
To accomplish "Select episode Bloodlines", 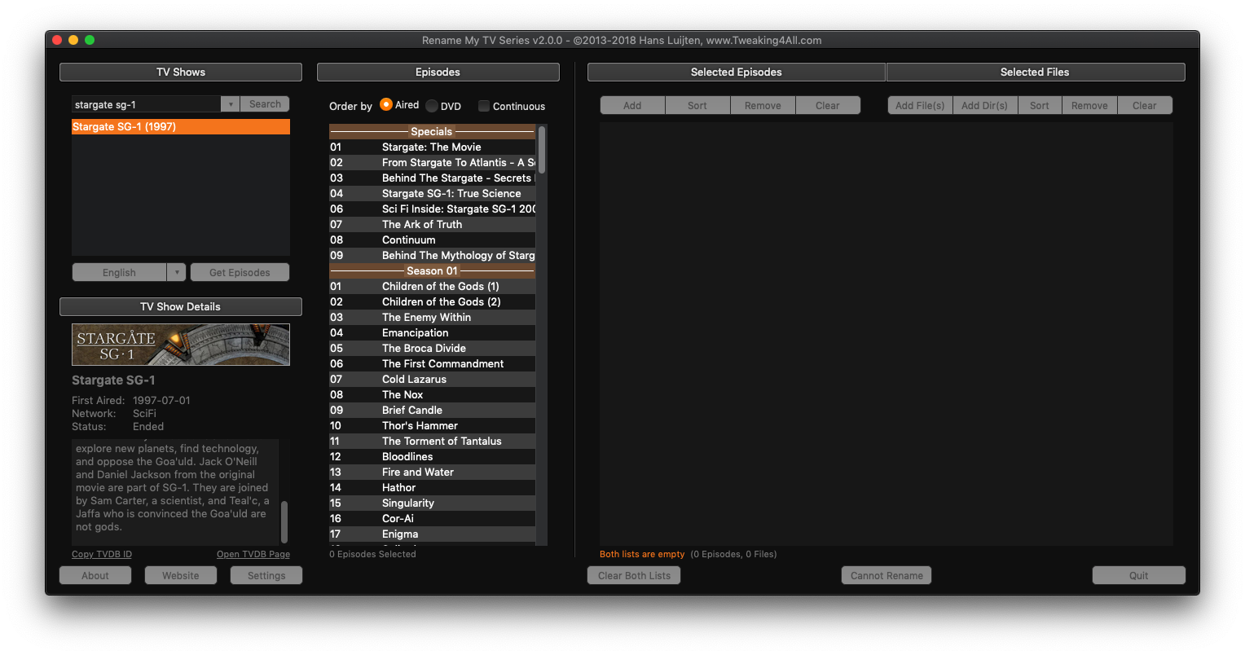I will point(432,456).
